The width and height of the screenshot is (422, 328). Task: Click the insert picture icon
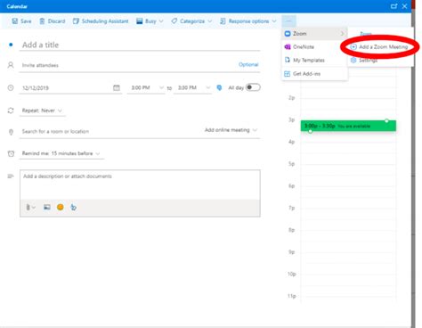pos(47,207)
